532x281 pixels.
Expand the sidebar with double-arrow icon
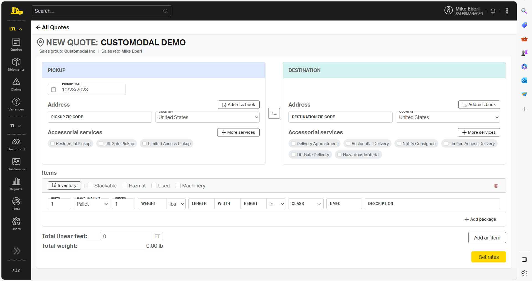[16, 251]
